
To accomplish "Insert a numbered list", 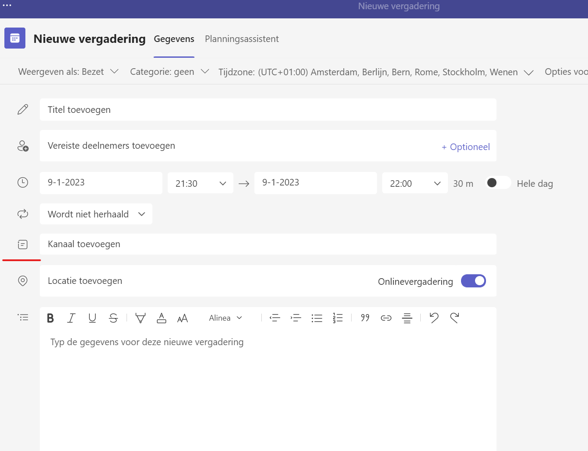I will (338, 318).
